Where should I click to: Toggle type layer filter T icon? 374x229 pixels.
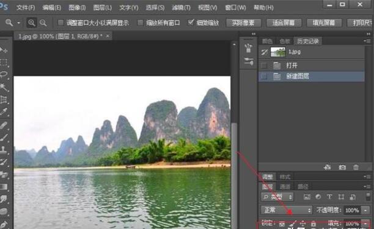coord(329,197)
